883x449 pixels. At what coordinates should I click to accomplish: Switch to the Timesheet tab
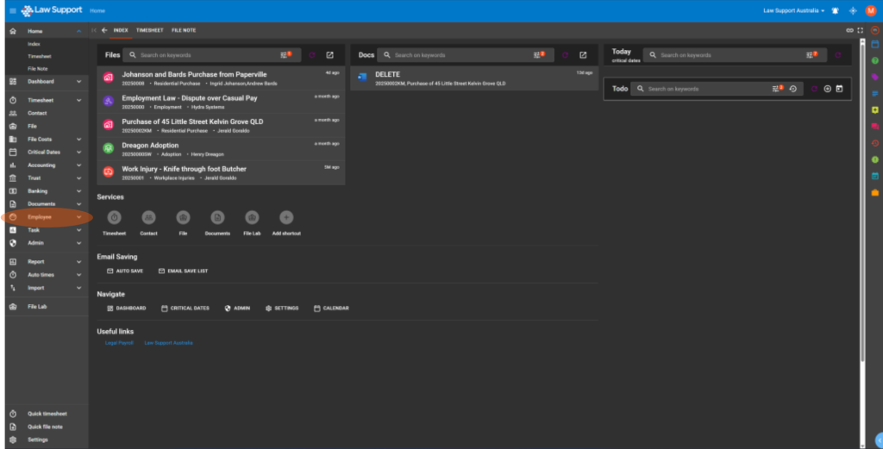pyautogui.click(x=150, y=30)
